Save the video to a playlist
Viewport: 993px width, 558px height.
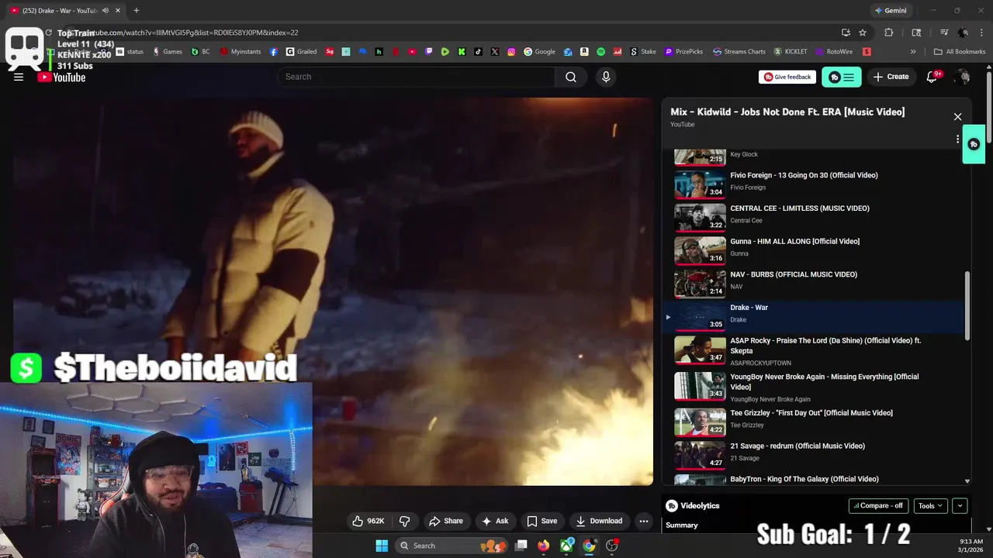point(542,521)
